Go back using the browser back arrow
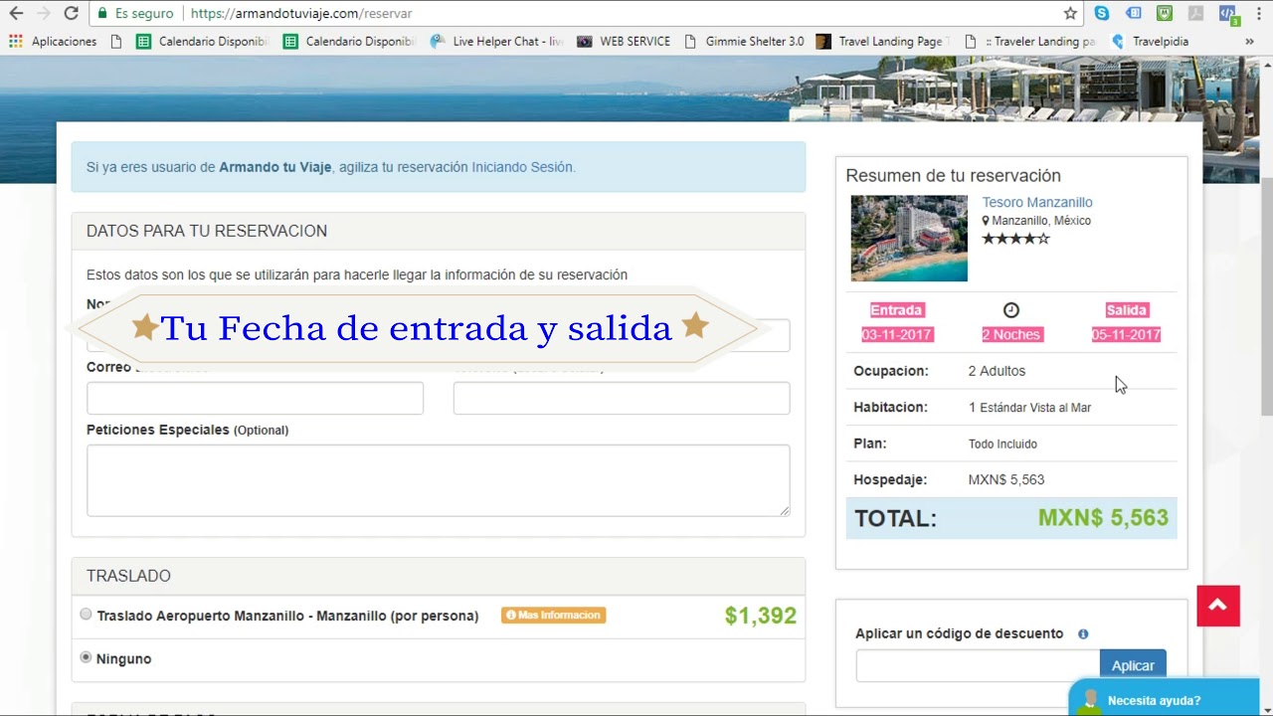Image resolution: width=1273 pixels, height=716 pixels. coord(16,14)
